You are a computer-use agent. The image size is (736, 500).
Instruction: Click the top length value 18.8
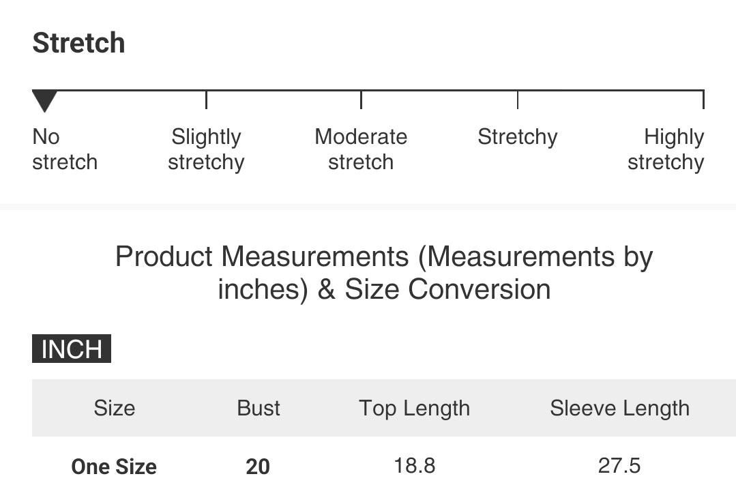[x=415, y=466]
